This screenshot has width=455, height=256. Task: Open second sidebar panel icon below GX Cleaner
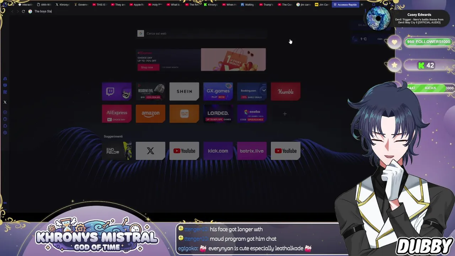pyautogui.click(x=5, y=85)
